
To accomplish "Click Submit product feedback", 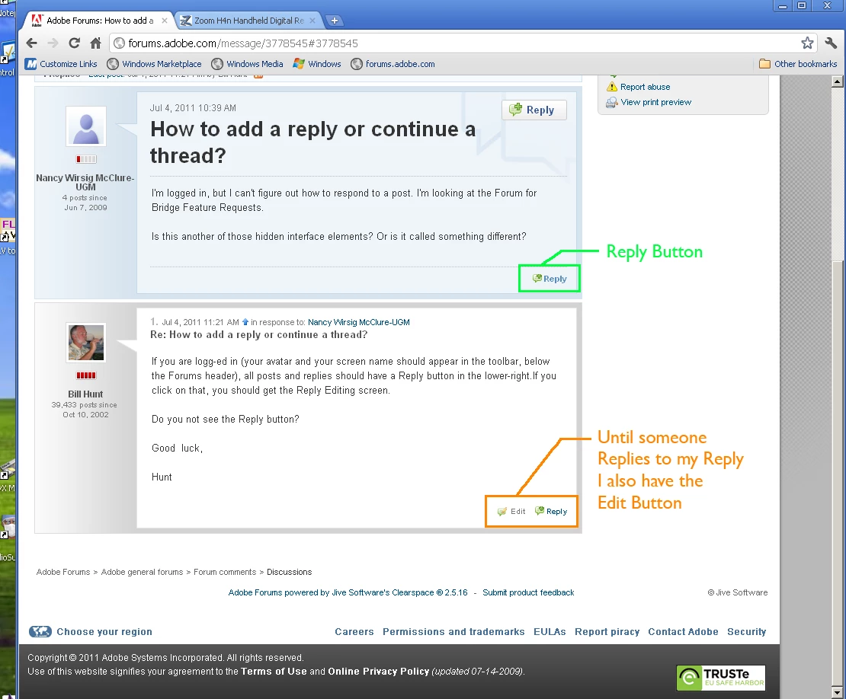I will tap(528, 592).
